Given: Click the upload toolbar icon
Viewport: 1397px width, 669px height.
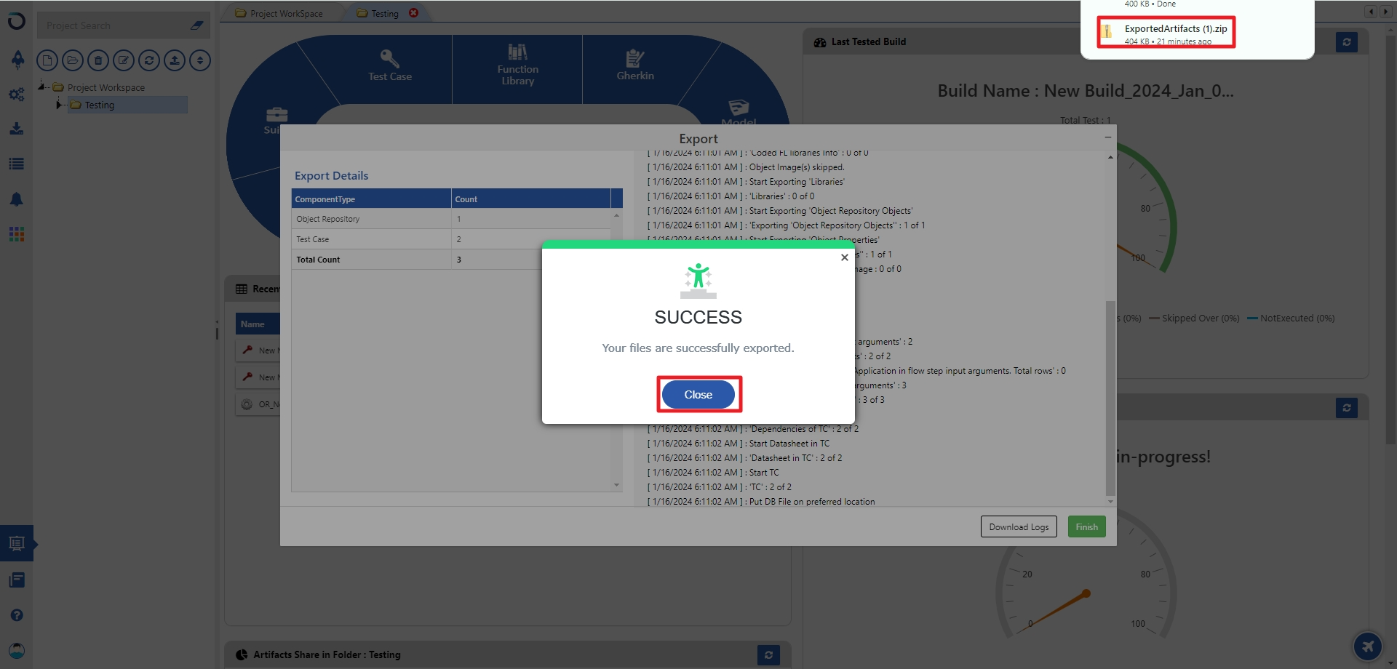Looking at the screenshot, I should pos(175,60).
